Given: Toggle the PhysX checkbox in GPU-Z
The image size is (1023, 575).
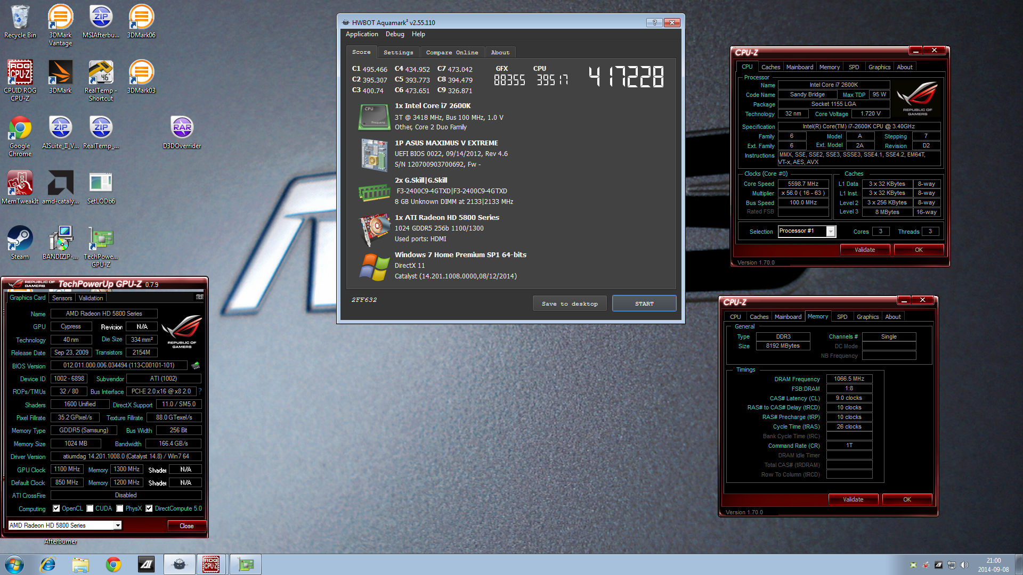Looking at the screenshot, I should click(x=120, y=508).
